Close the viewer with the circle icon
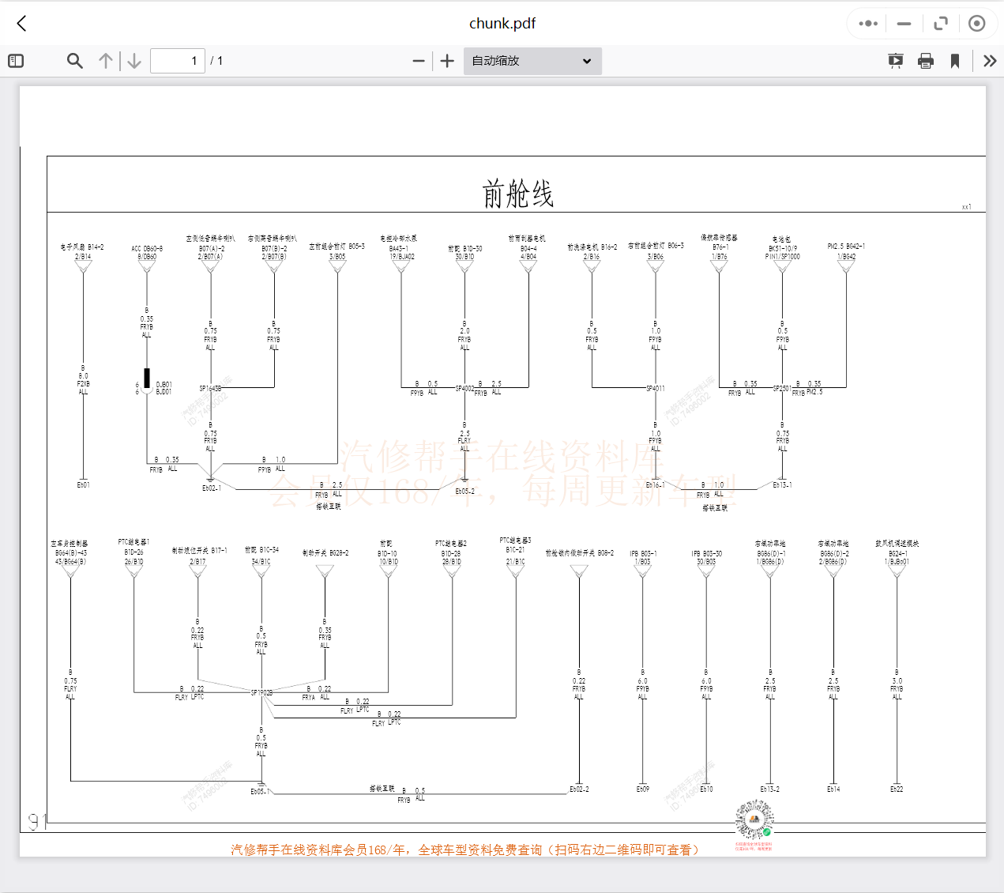 pos(977,24)
